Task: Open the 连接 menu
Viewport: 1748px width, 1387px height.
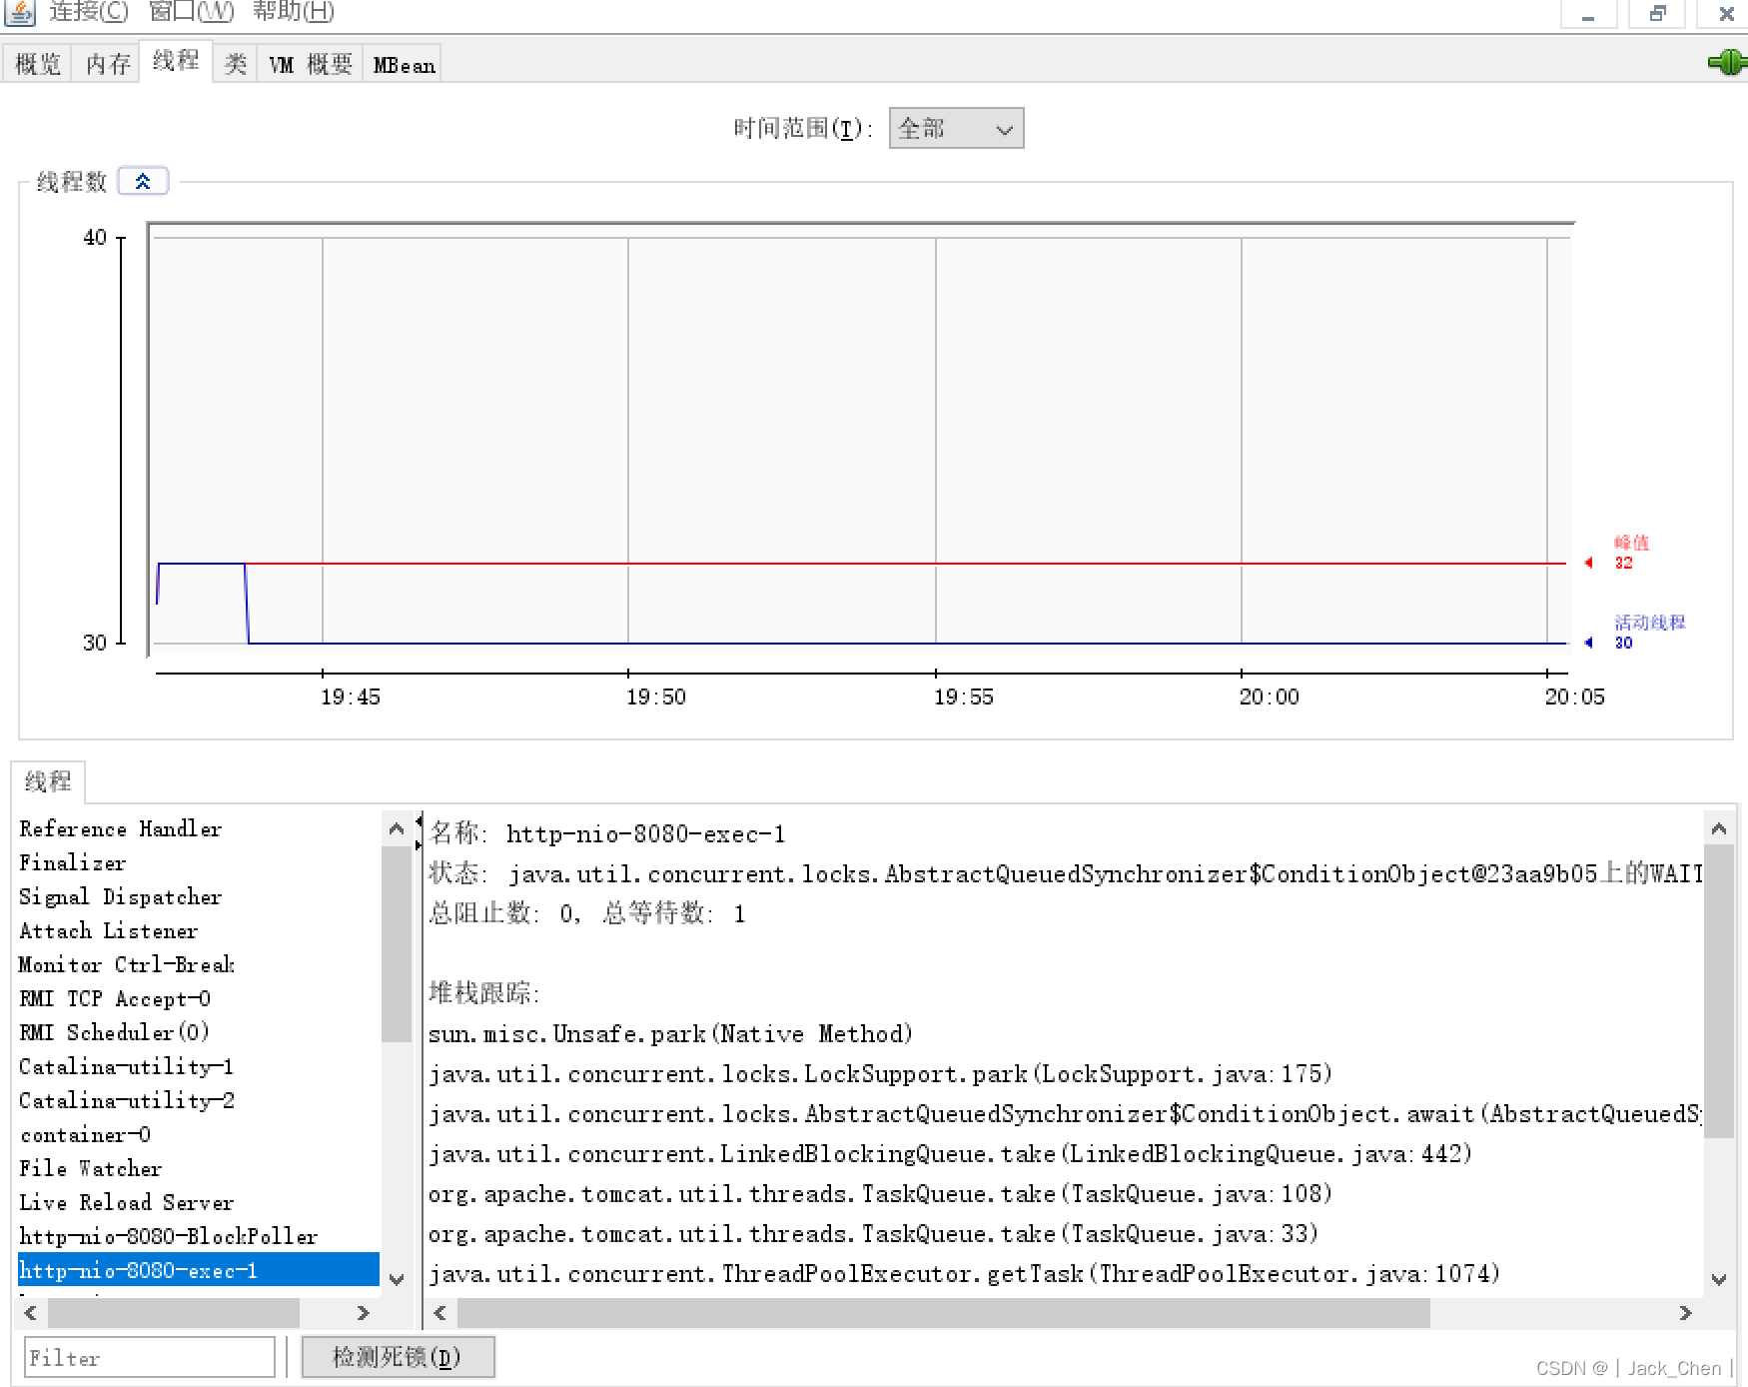Action: [88, 12]
